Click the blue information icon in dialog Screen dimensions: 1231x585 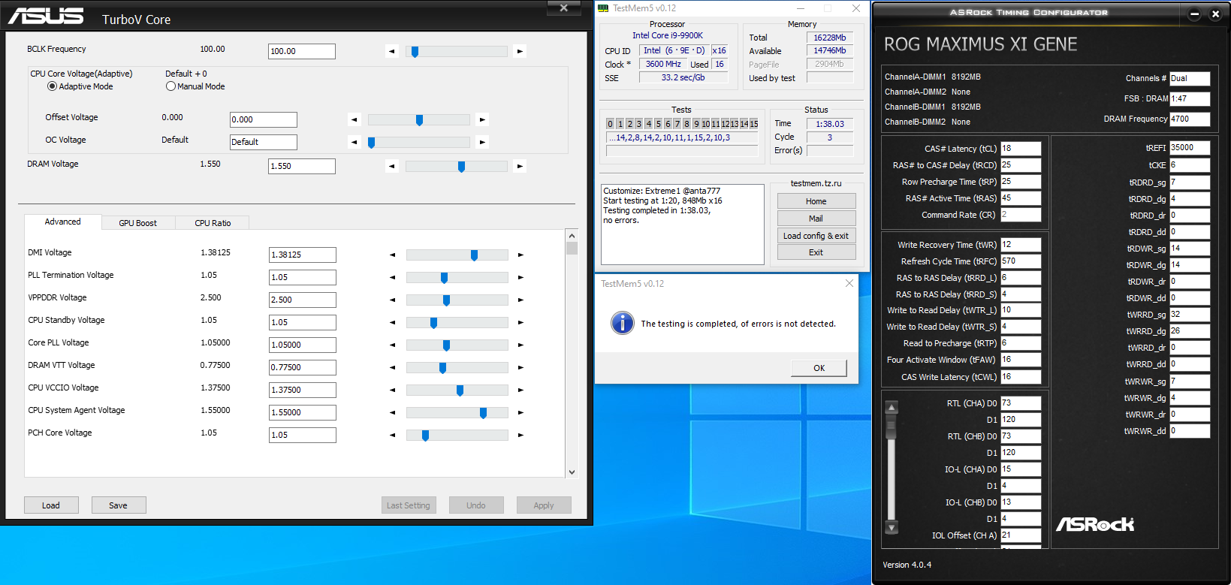click(622, 323)
